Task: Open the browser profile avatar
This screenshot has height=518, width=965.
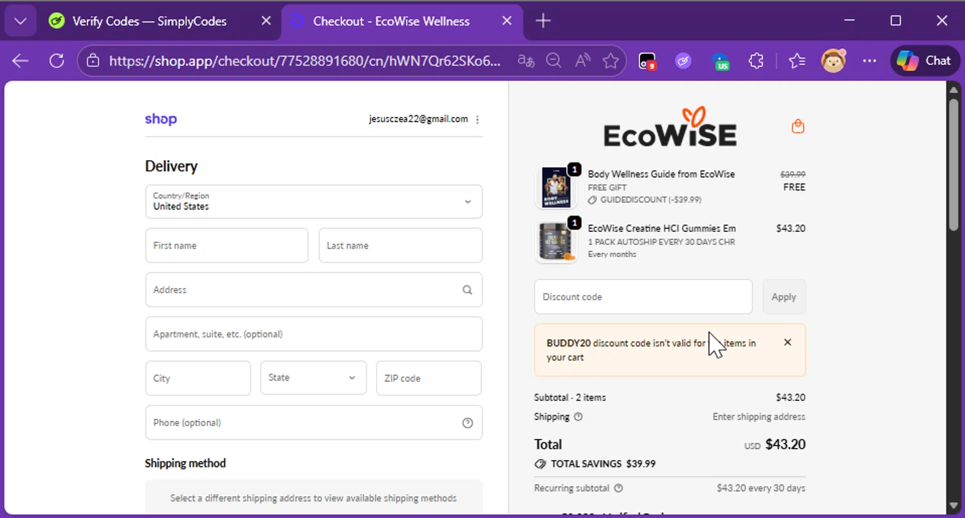Action: 834,60
